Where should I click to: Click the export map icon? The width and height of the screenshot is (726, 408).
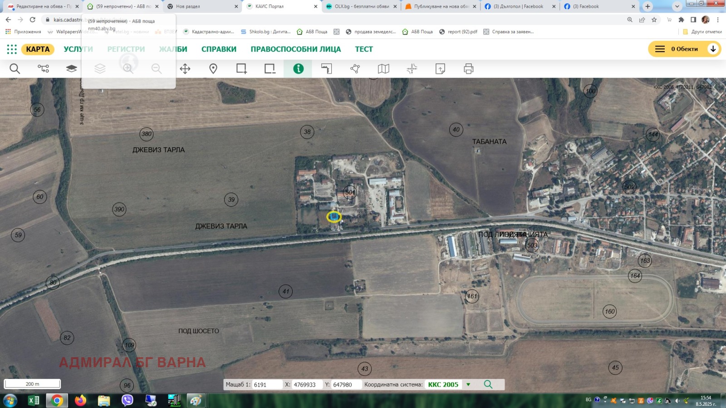point(441,68)
